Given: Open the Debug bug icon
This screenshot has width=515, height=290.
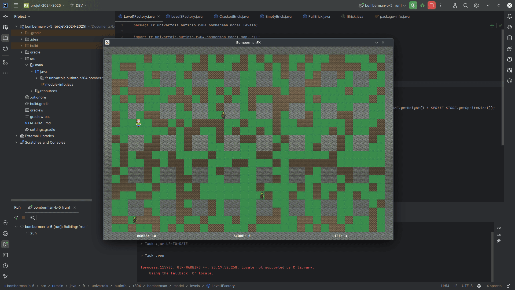Looking at the screenshot, I should click(422, 5).
